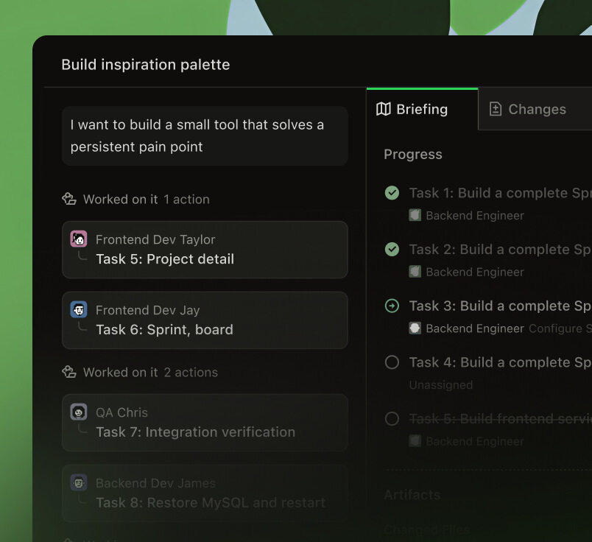The width and height of the screenshot is (592, 542).
Task: Expand the "Worked on it 2 actions" group
Action: pyautogui.click(x=140, y=372)
